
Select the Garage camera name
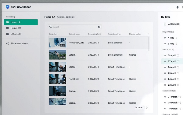point(72,67)
